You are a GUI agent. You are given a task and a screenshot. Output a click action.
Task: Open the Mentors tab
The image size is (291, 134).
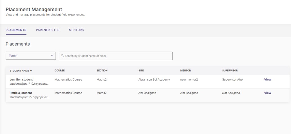(x=76, y=30)
